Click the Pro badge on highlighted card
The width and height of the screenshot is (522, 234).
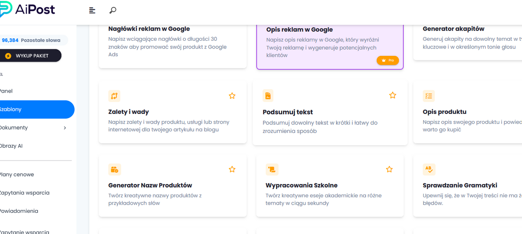pyautogui.click(x=387, y=60)
